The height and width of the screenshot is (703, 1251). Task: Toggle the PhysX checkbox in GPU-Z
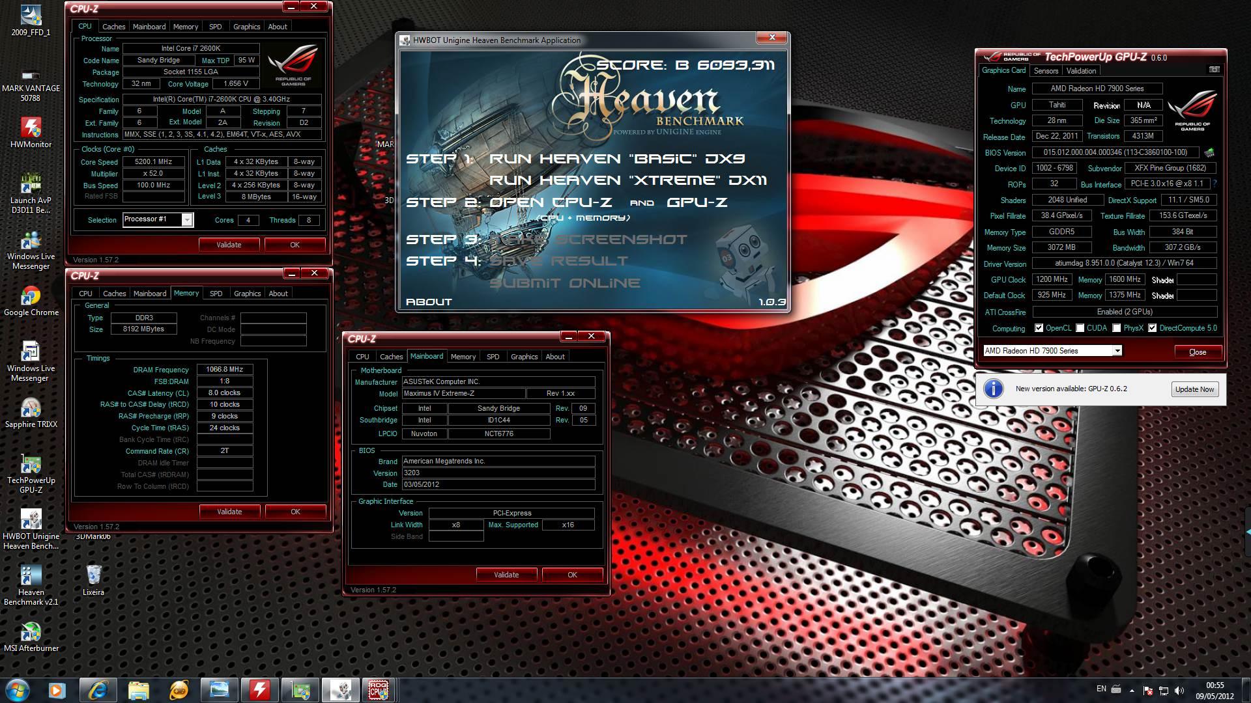[x=1117, y=328]
